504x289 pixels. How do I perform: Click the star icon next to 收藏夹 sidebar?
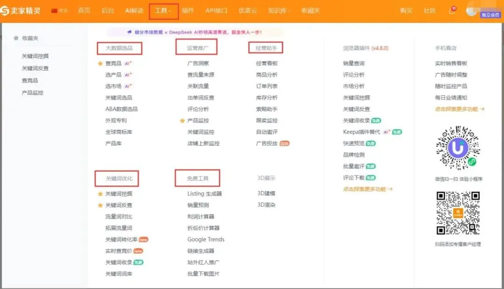(16, 38)
